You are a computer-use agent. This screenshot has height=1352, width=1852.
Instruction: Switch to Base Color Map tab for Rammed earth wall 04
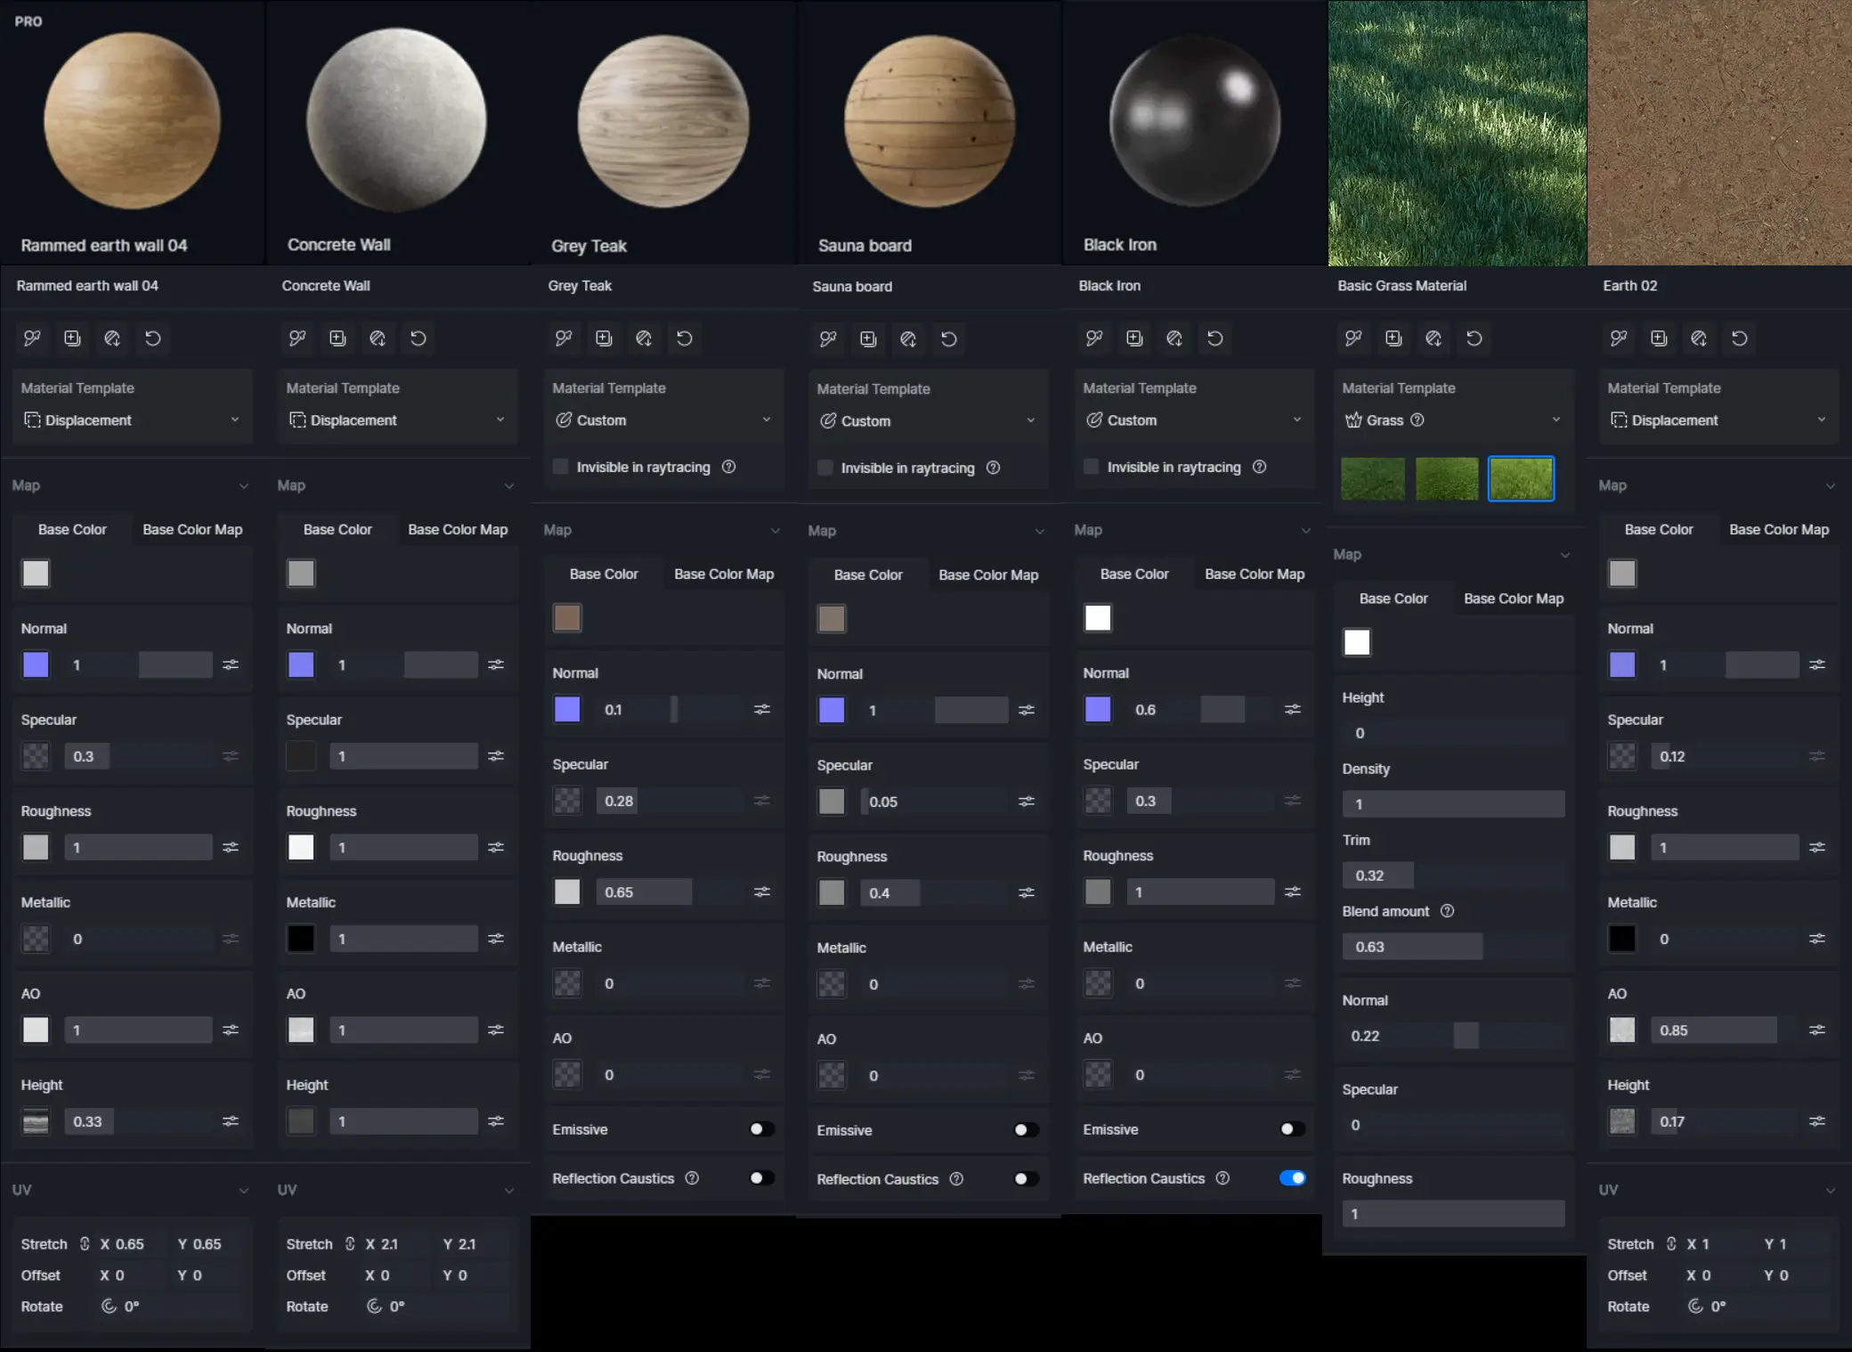192,530
